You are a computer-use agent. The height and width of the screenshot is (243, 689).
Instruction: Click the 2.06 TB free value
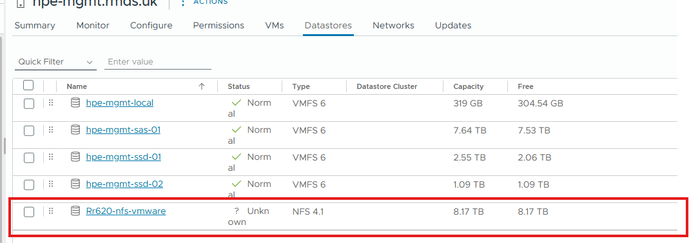(534, 157)
